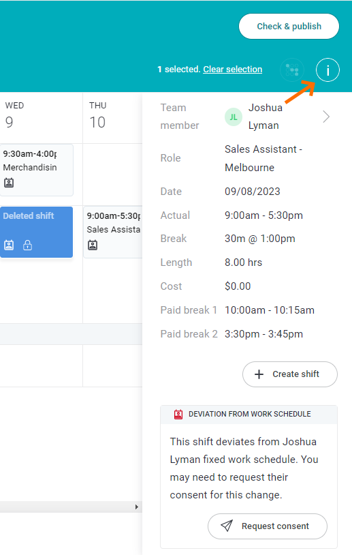The height and width of the screenshot is (555, 352).
Task: Click the Request consent button
Action: [x=267, y=526]
